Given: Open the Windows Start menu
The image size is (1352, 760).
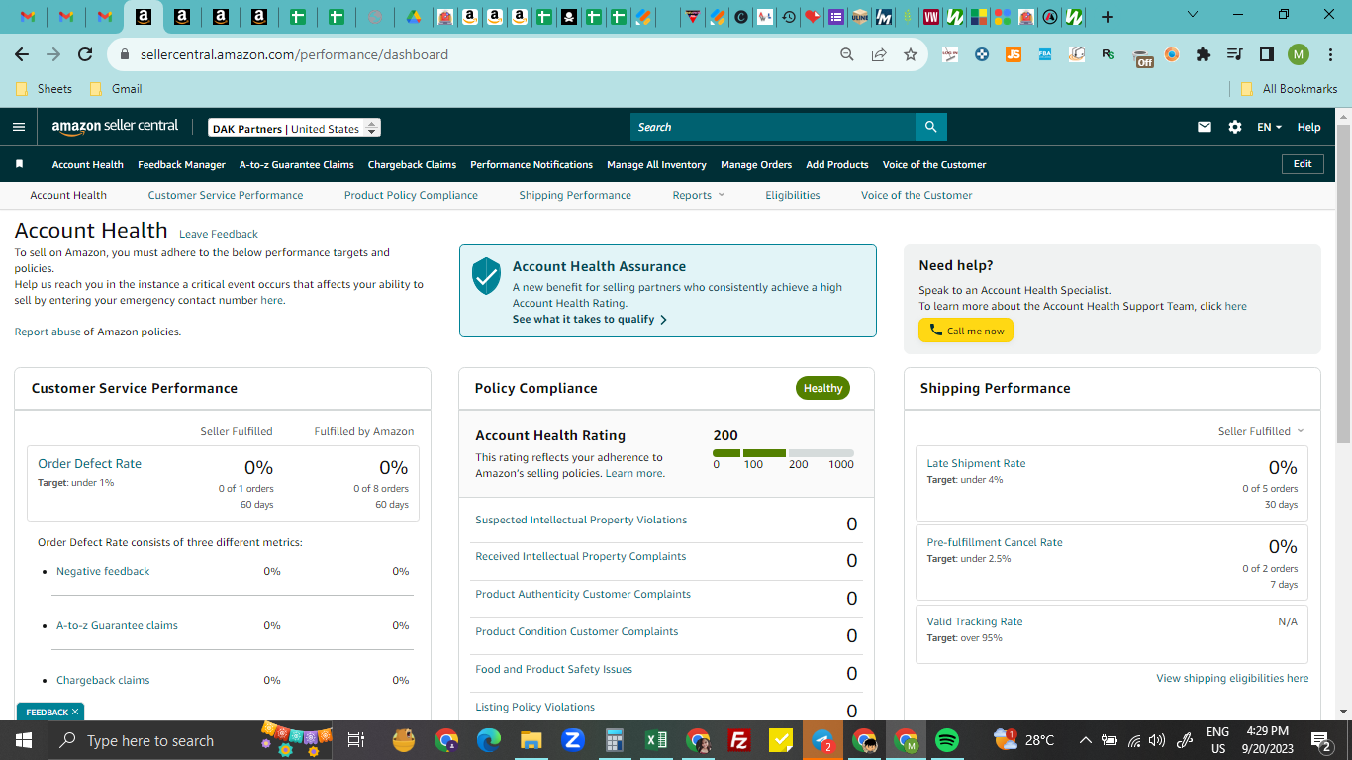Looking at the screenshot, I should coord(23,740).
